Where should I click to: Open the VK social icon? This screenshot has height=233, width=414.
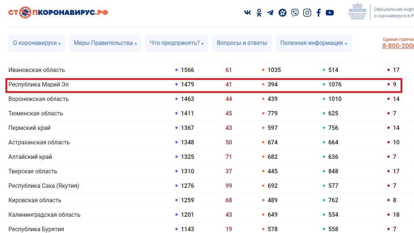point(247,13)
